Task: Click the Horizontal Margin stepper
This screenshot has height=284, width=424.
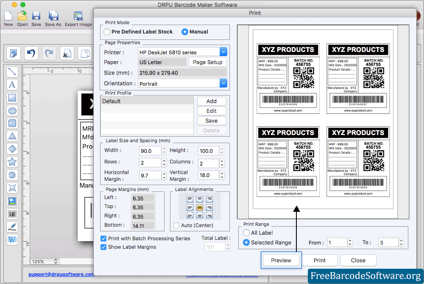Action: [x=164, y=175]
